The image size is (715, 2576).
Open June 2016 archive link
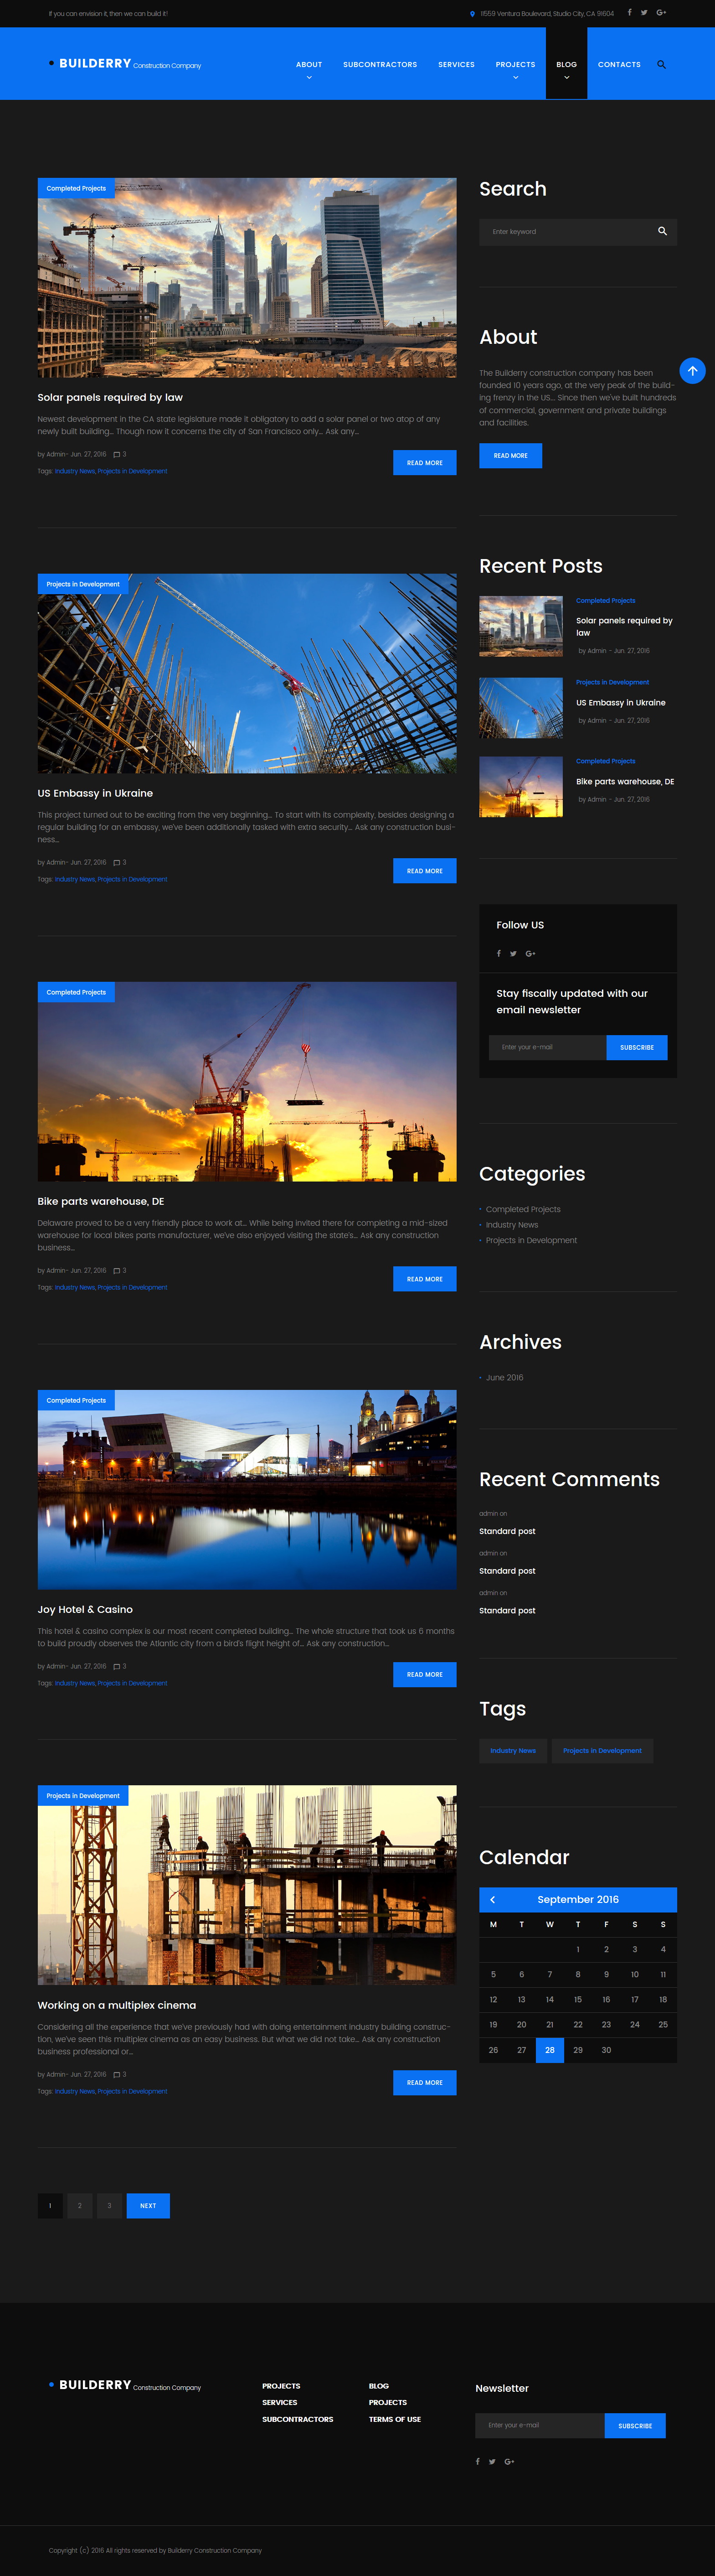[x=504, y=1377]
